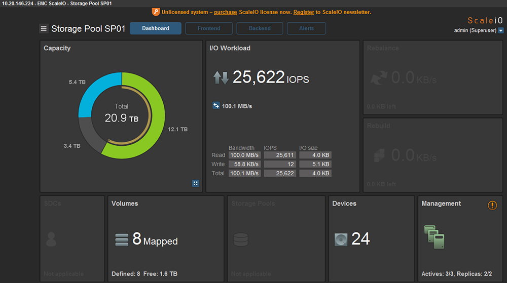Click the Rebalance 0.0 KB/s value
This screenshot has width=507, height=283.
(x=414, y=78)
